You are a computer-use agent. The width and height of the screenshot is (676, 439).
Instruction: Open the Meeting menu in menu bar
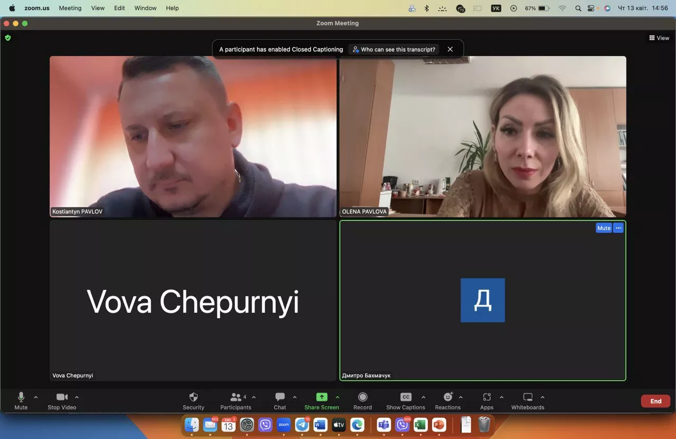(70, 8)
